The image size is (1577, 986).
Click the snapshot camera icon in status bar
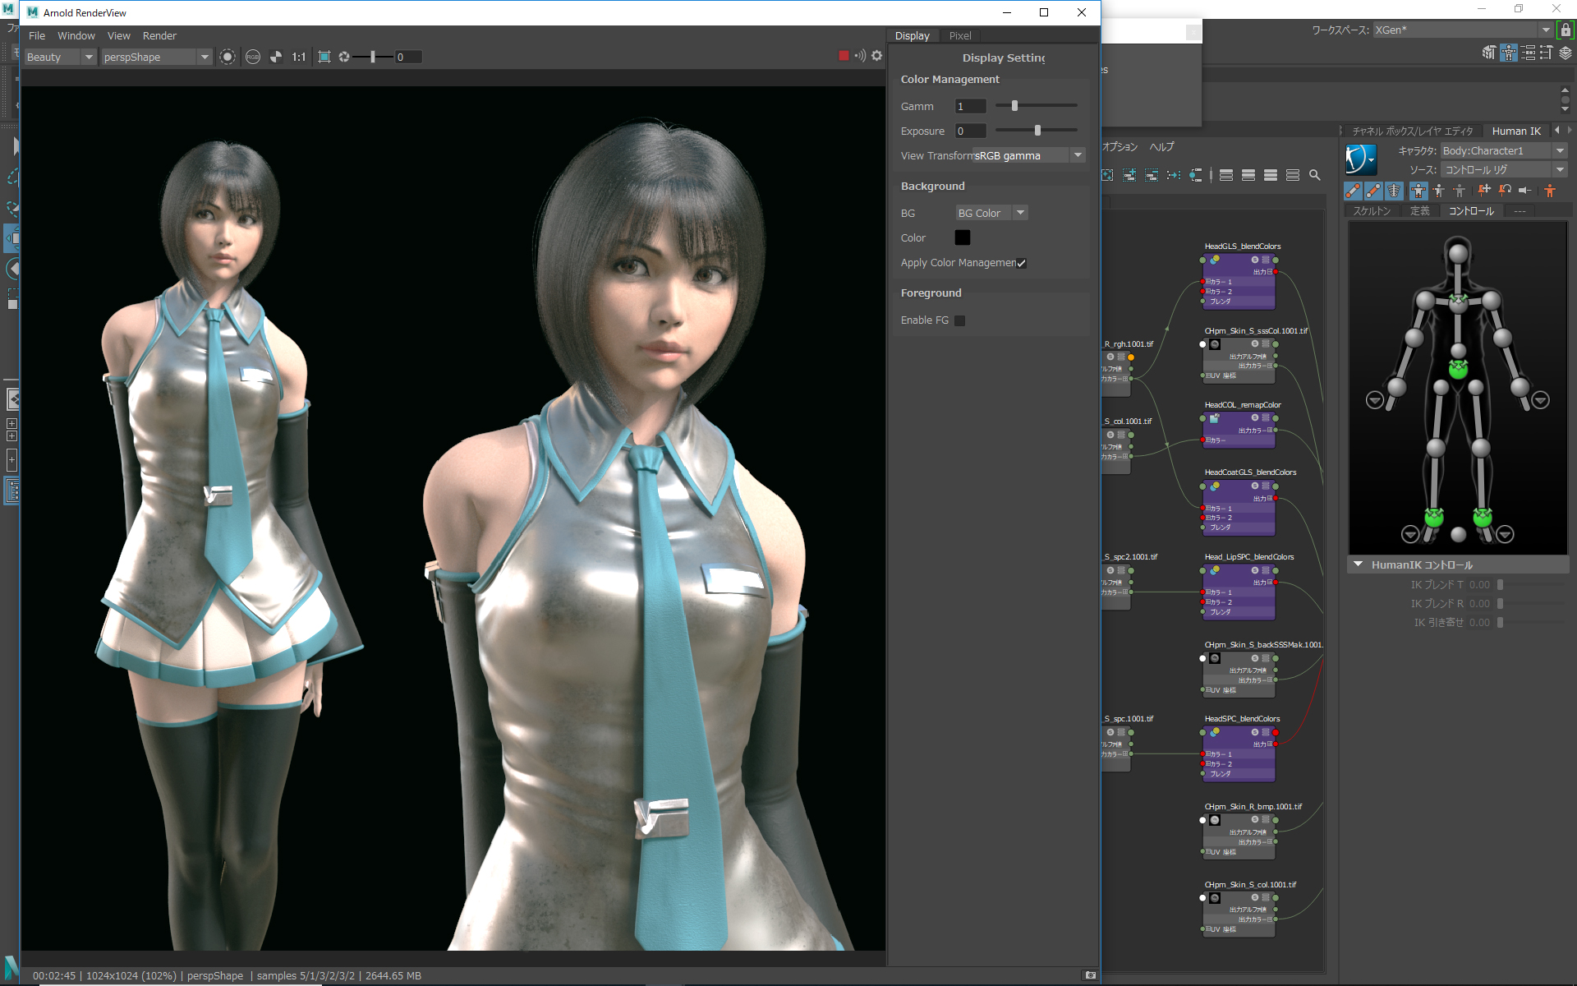click(x=1091, y=975)
